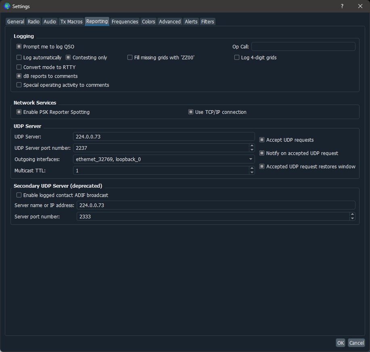Switch to the Frequencies tab

(125, 22)
